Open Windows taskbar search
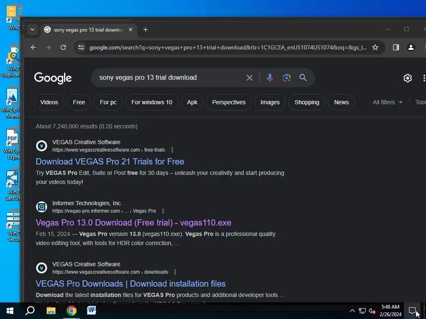Image resolution: width=426 pixels, height=319 pixels. [30, 311]
